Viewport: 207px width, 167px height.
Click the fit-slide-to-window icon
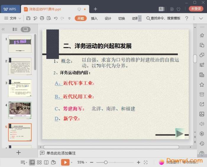(145, 162)
